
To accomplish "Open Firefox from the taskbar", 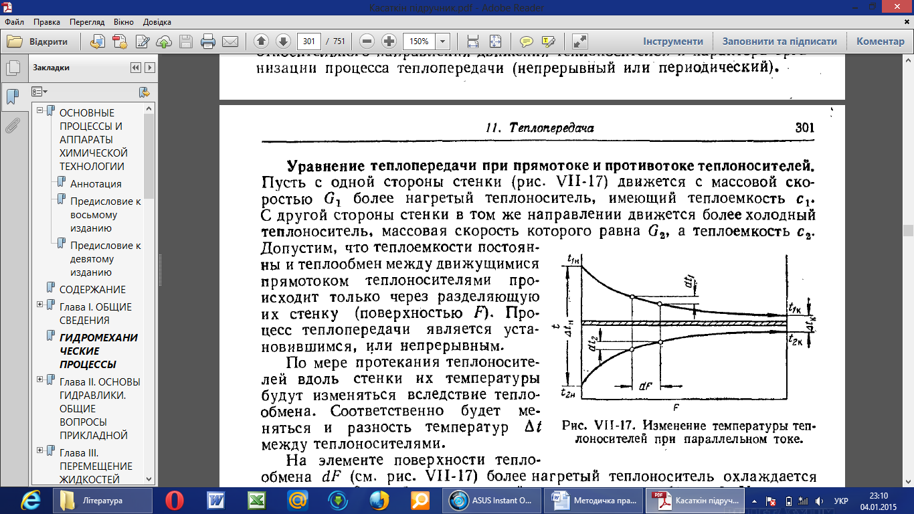I will pyautogui.click(x=379, y=500).
